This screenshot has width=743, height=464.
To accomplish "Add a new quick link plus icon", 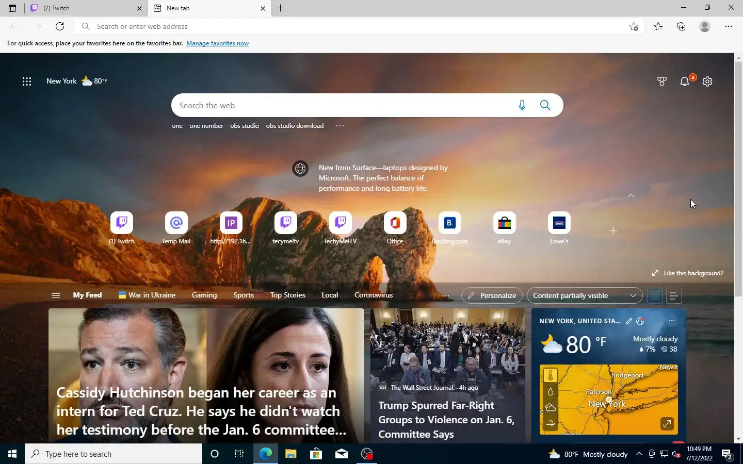I will [613, 230].
